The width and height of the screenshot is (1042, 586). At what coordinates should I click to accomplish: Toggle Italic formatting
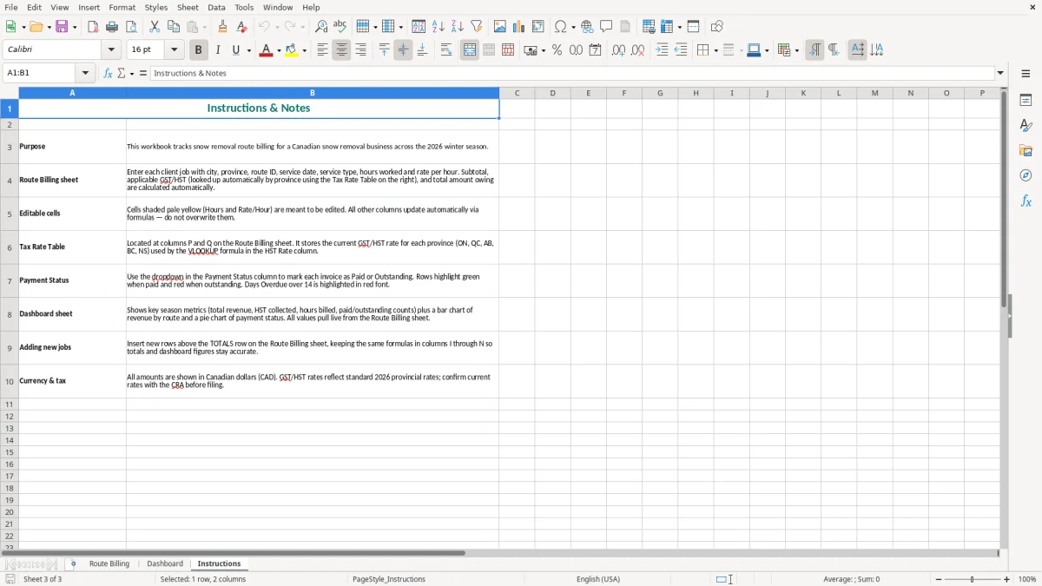(x=218, y=50)
